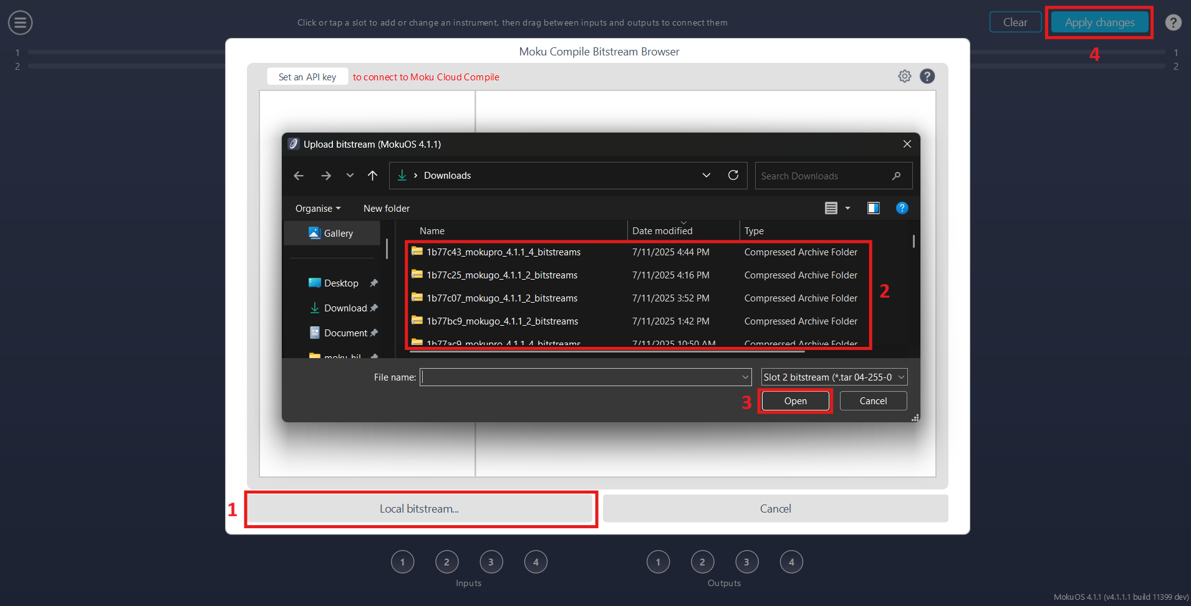
Task: Select Desktop in the navigation pane
Action: coord(341,283)
